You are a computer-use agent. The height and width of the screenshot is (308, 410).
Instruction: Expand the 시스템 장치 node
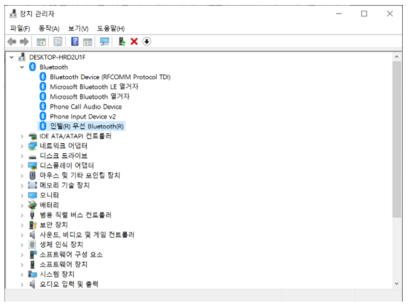coord(22,274)
